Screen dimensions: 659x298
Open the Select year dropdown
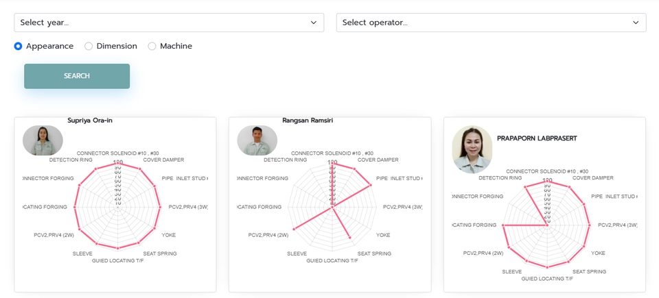point(168,23)
